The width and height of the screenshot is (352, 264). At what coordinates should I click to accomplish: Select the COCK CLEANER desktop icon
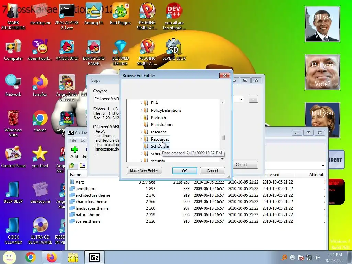point(13,231)
